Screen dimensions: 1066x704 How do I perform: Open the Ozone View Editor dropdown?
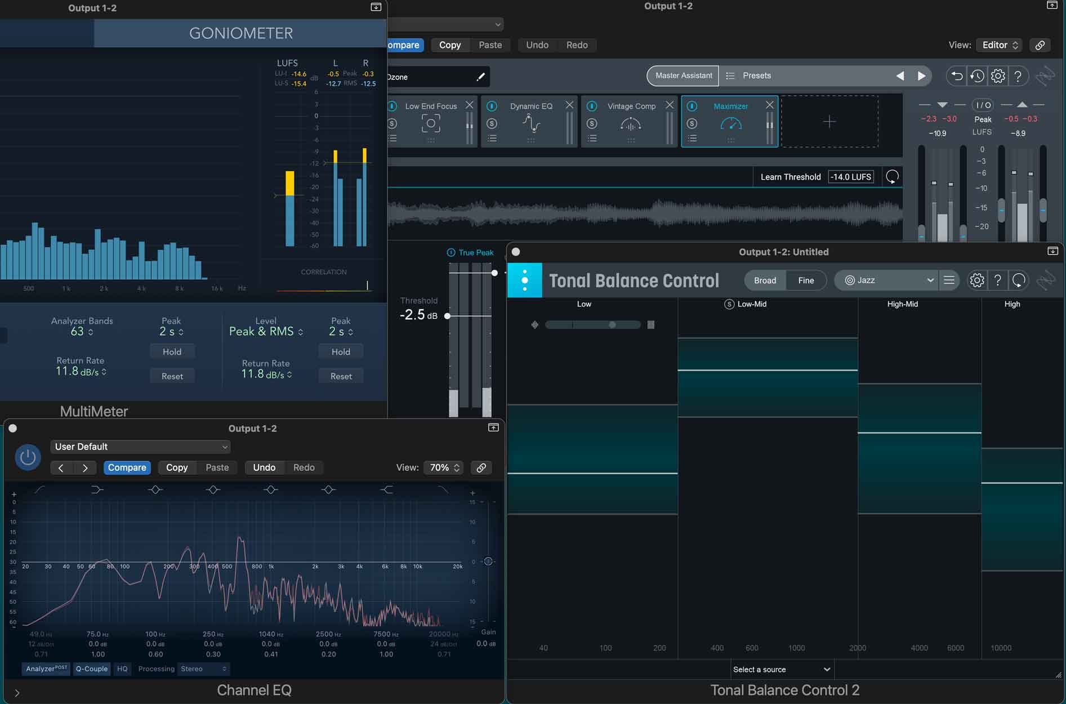point(1000,45)
